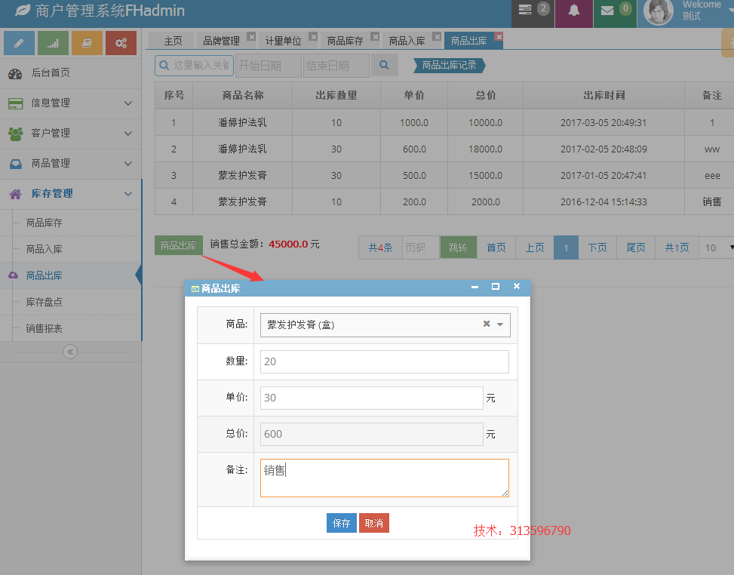The height and width of the screenshot is (575, 734).
Task: Open 后台首页 dashboard menu item
Action: [x=70, y=72]
